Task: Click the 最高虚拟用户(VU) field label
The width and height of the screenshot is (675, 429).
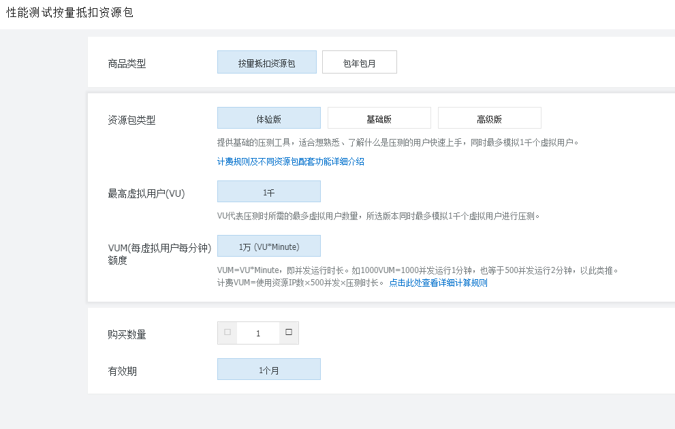Action: tap(146, 193)
